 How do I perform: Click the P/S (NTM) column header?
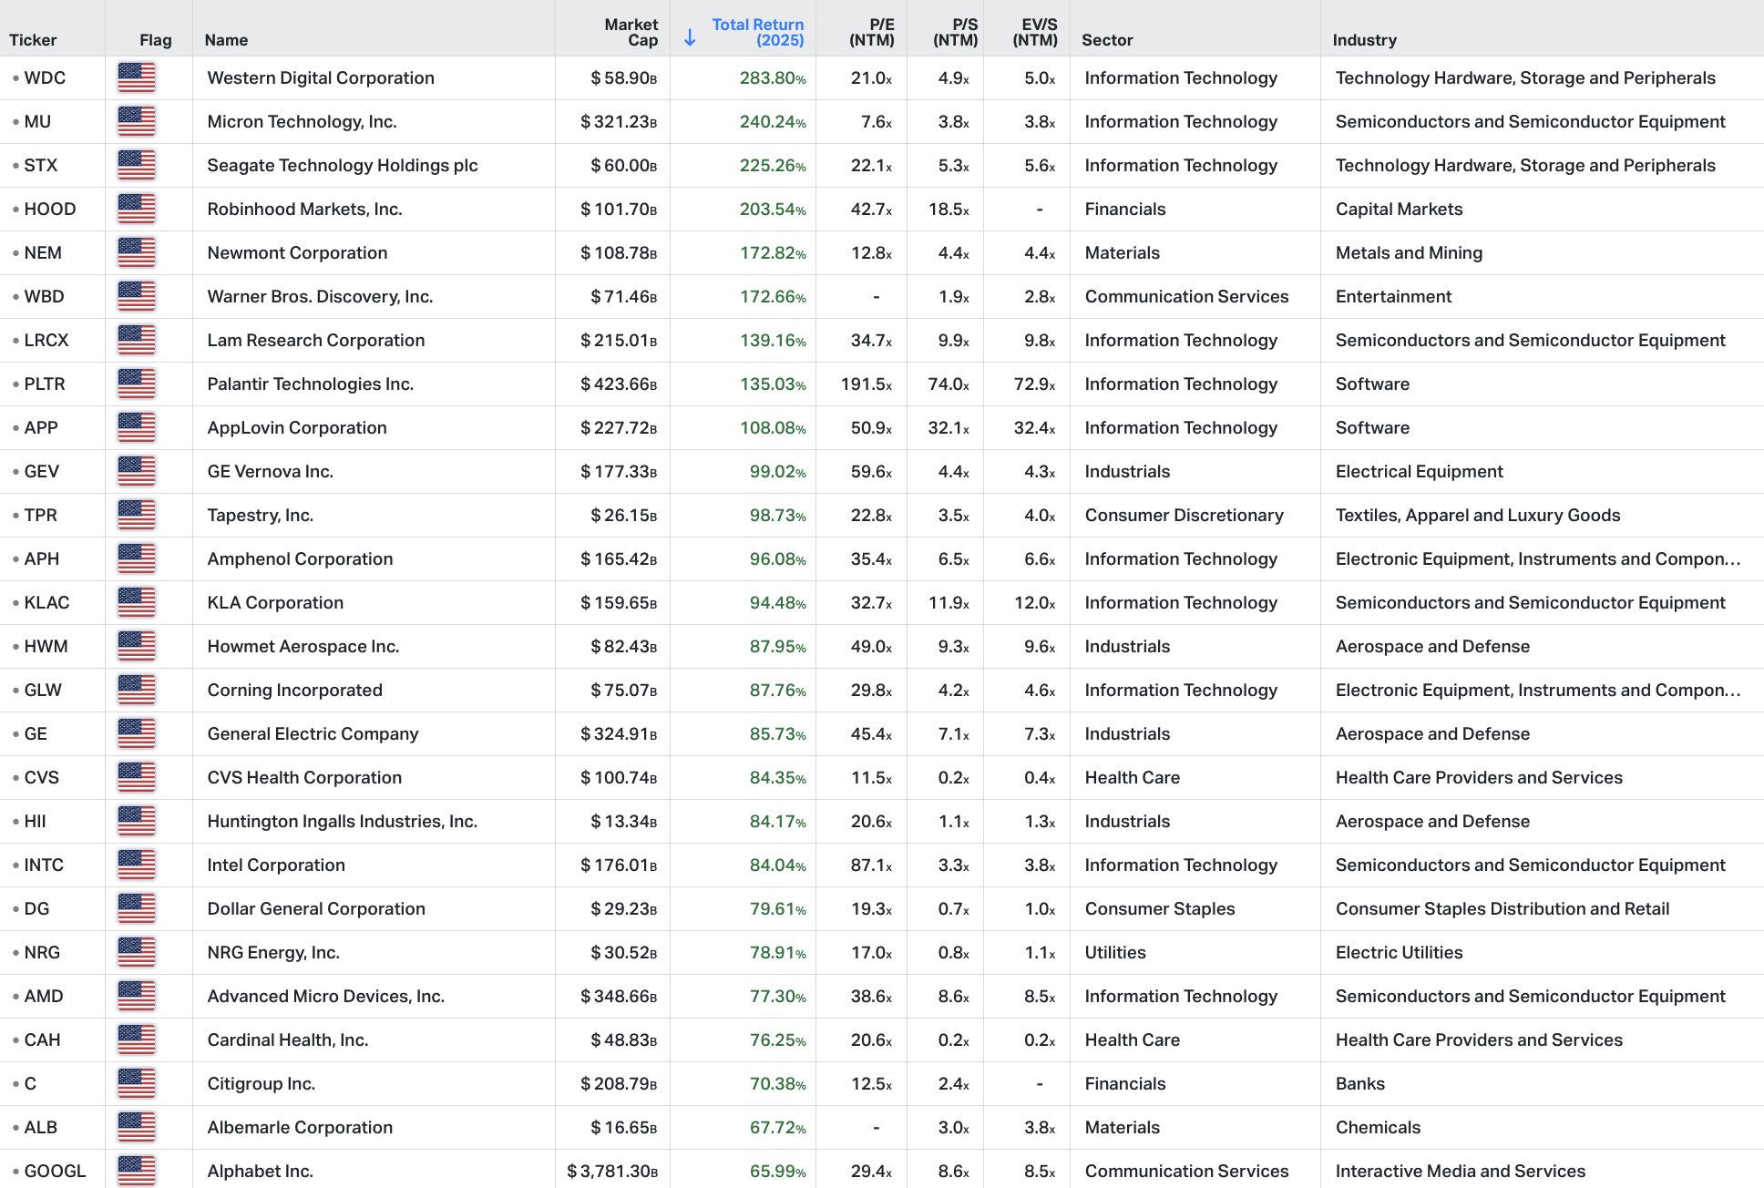955,32
